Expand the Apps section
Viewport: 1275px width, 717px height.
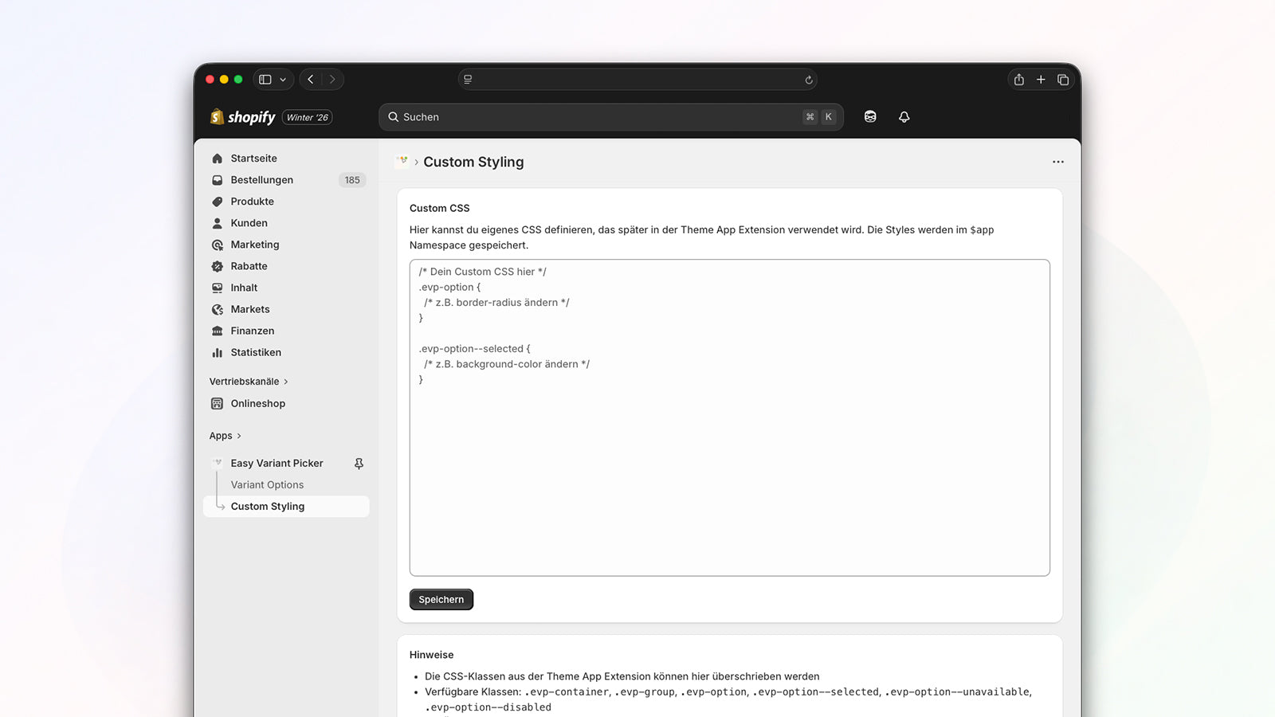[x=225, y=436]
